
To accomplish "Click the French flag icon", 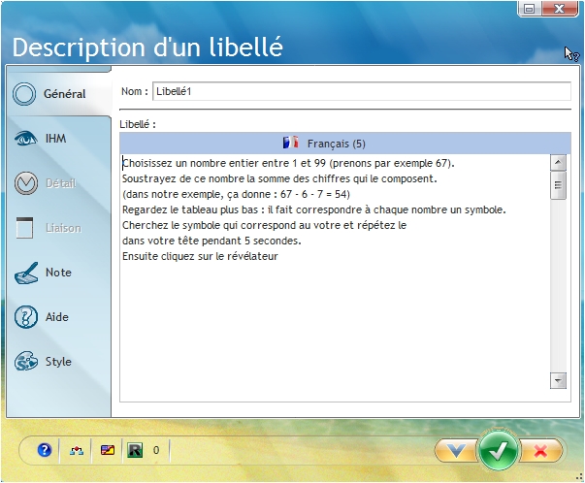I will (x=290, y=143).
